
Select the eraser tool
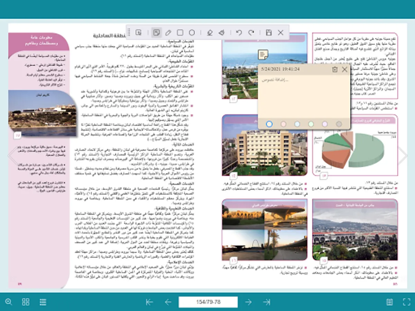click(221, 32)
